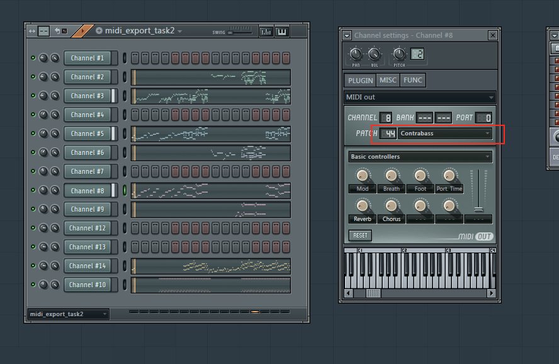Click the step sequencer's double-arrow icon
Viewport: 559px width, 364px height.
pos(32,31)
